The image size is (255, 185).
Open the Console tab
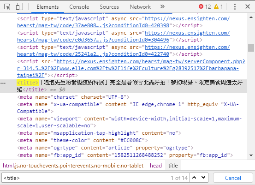tap(79, 7)
